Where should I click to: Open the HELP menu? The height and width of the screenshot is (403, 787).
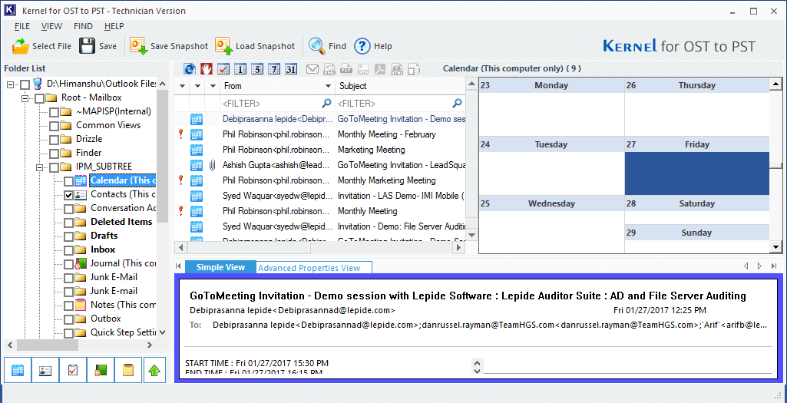click(x=114, y=26)
